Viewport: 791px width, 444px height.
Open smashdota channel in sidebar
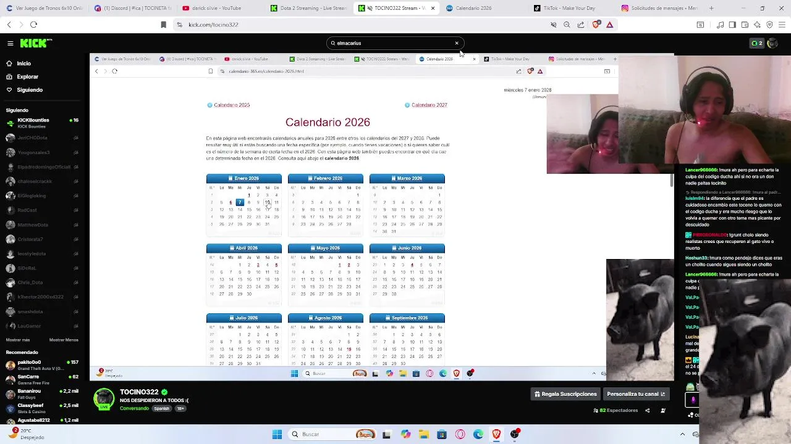pos(42,311)
